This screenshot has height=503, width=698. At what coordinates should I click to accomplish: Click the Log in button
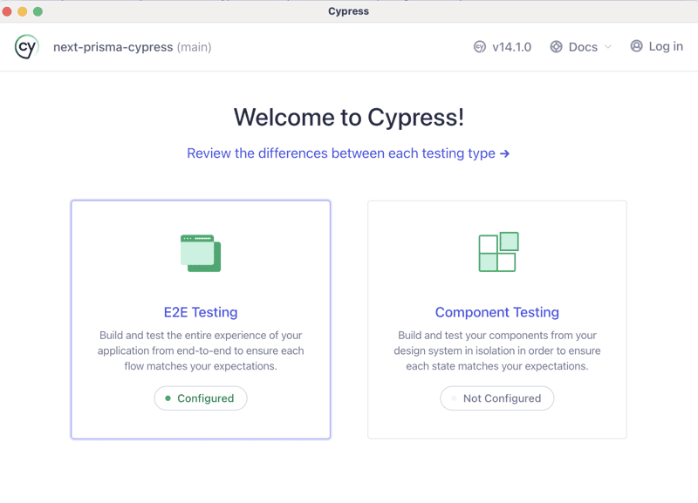coord(657,46)
